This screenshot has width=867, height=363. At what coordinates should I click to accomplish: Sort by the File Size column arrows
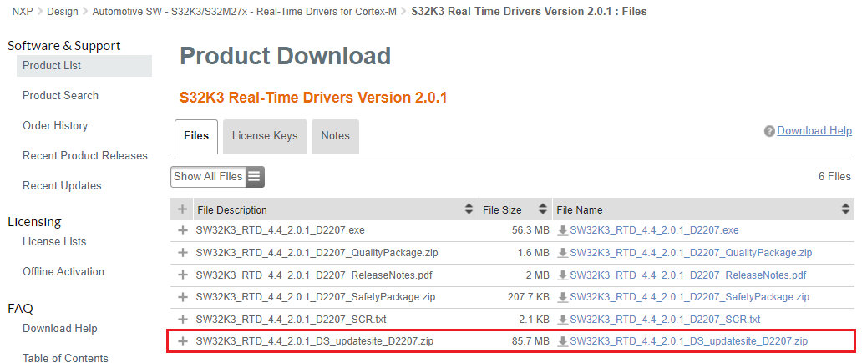(x=543, y=209)
